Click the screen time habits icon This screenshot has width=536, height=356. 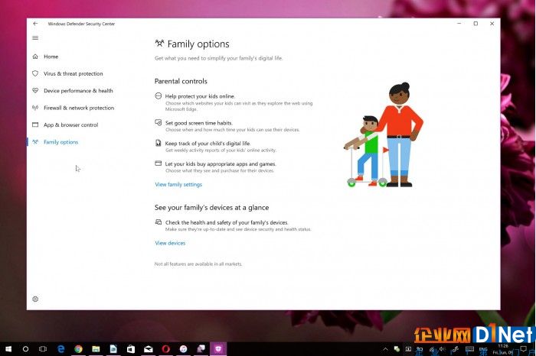click(x=158, y=122)
